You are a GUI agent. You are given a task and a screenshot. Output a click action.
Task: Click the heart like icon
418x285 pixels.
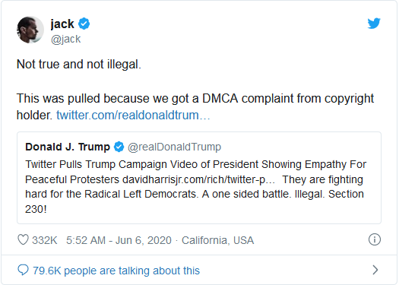[23, 239]
